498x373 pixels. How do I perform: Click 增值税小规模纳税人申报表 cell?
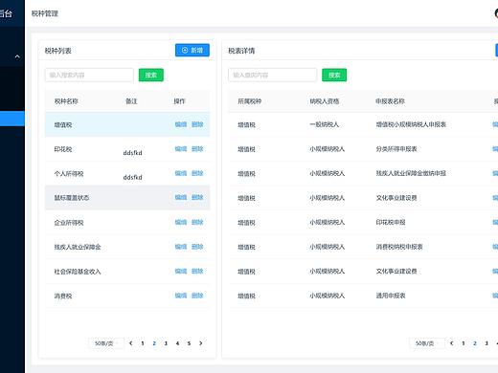pos(411,124)
